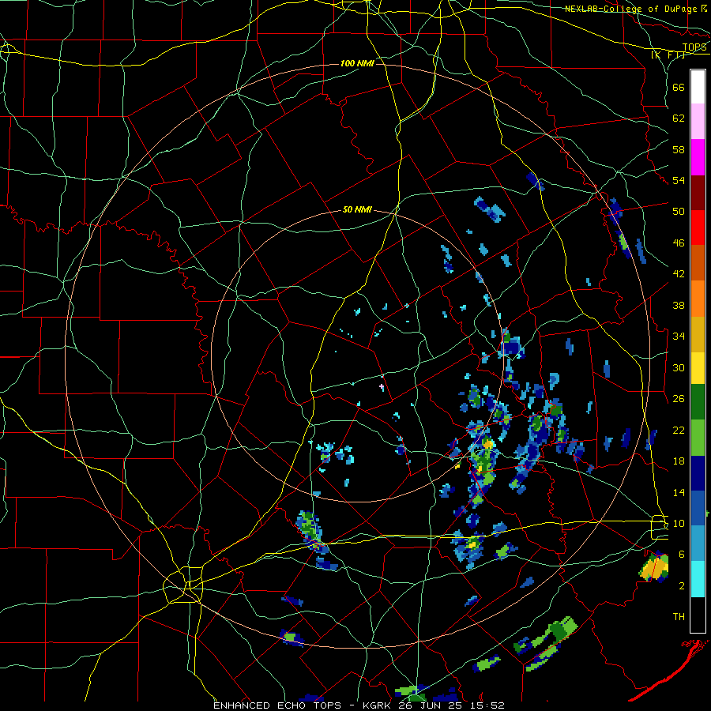The image size is (711, 711).
Task: Select the light green legend swatch
Action: click(x=698, y=438)
